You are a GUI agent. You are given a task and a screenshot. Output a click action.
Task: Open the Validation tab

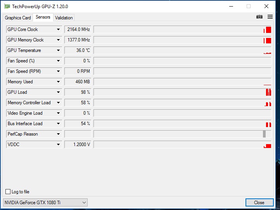coord(64,18)
